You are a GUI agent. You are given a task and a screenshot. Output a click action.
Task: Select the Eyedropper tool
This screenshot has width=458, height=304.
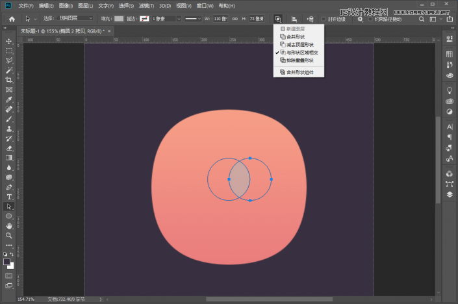9,99
